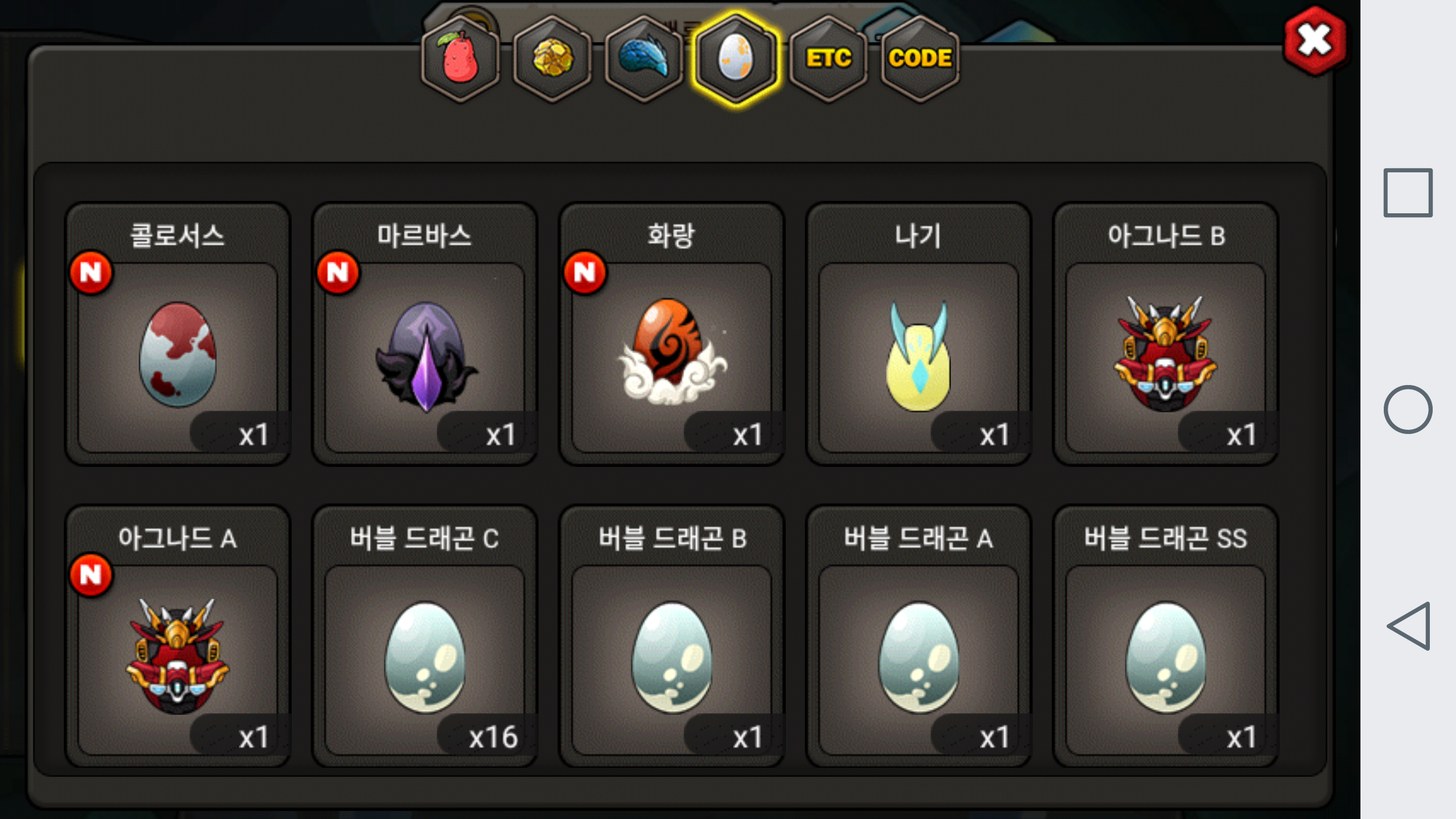Tap the Android back triangle button
This screenshot has width=1456, height=819.
(x=1409, y=626)
